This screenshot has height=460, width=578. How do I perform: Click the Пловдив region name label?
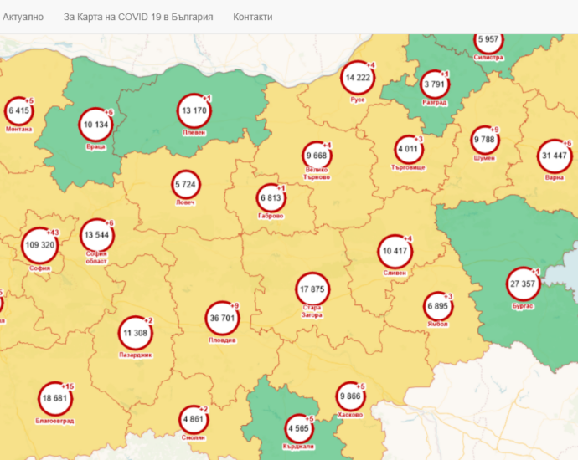(222, 340)
